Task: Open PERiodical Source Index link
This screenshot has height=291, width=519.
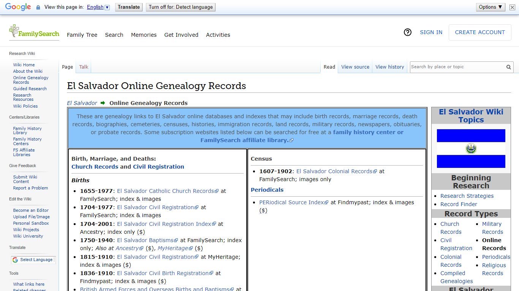Action: (x=294, y=202)
